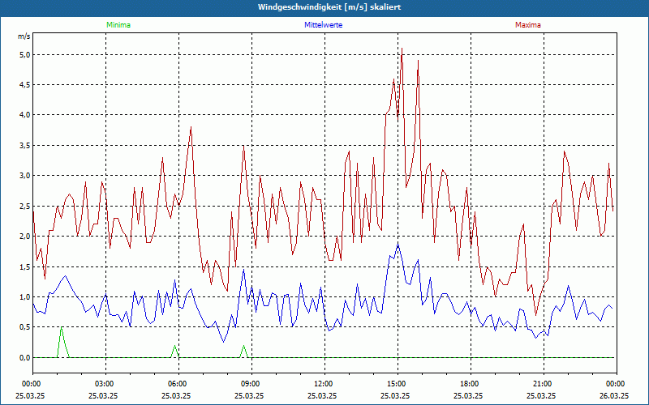
Task: Click the y-axis value 3,0
Action: click(x=25, y=176)
